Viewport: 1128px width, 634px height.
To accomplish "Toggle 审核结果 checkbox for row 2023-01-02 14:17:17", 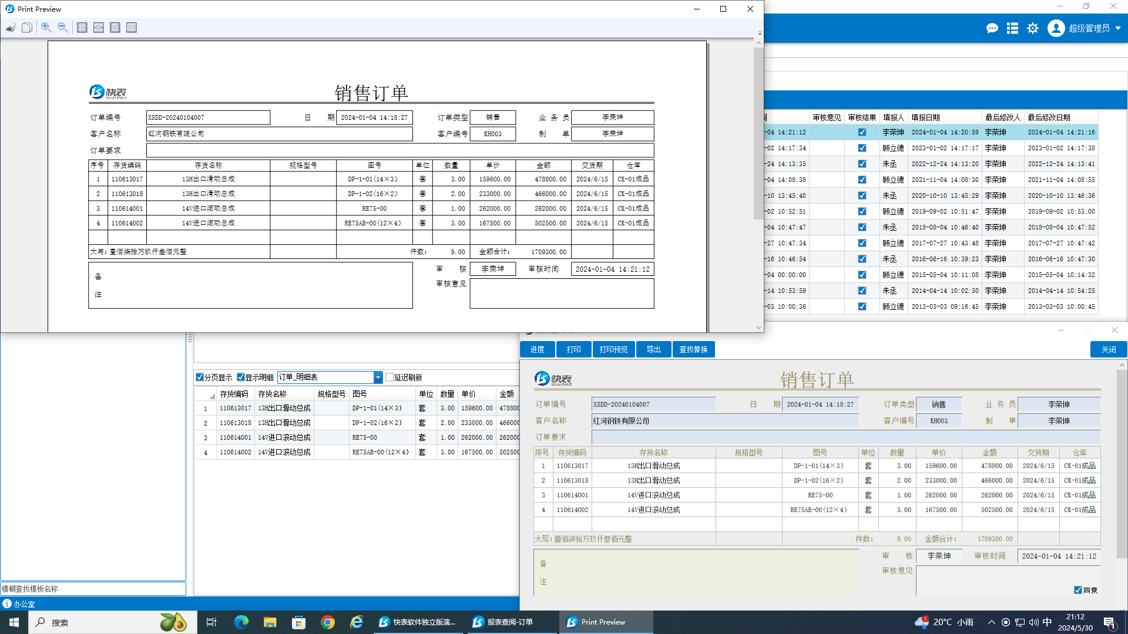I will (x=862, y=148).
